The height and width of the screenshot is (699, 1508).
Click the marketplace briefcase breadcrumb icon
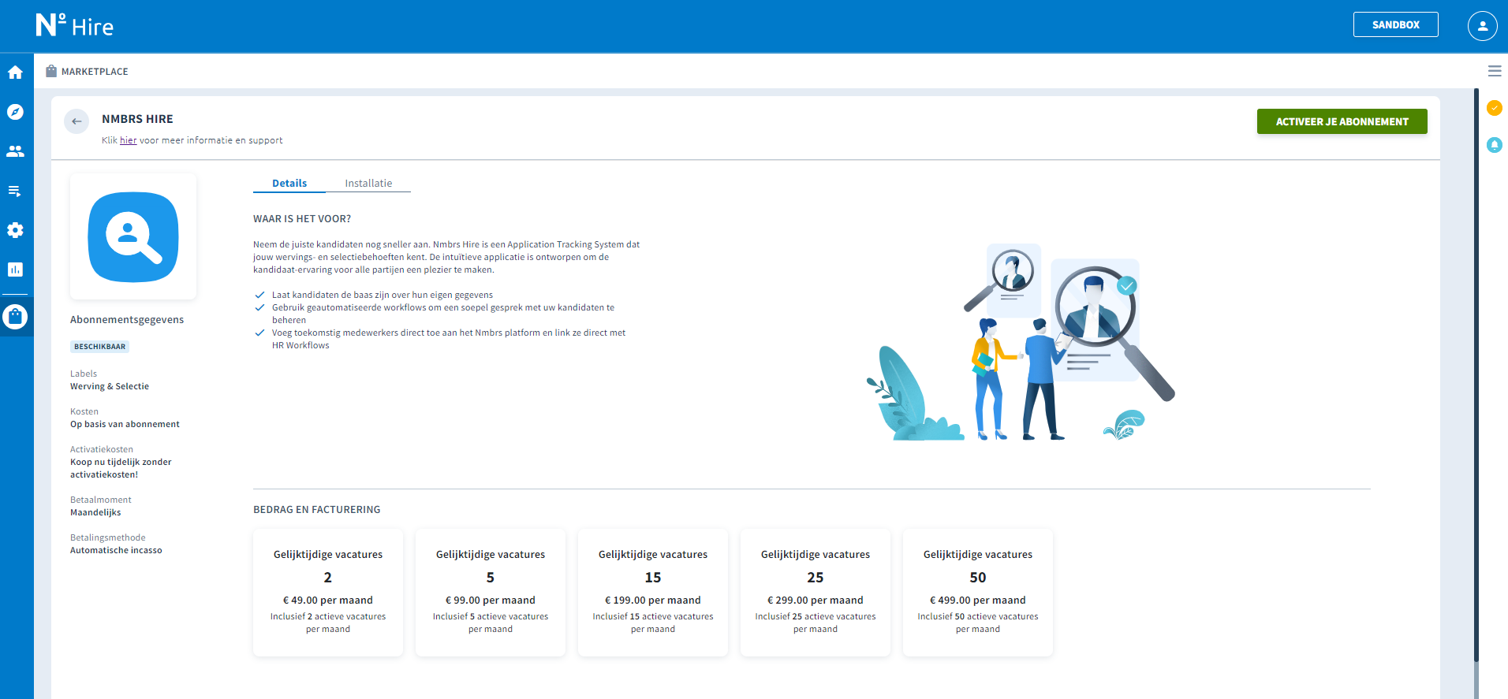pyautogui.click(x=51, y=71)
